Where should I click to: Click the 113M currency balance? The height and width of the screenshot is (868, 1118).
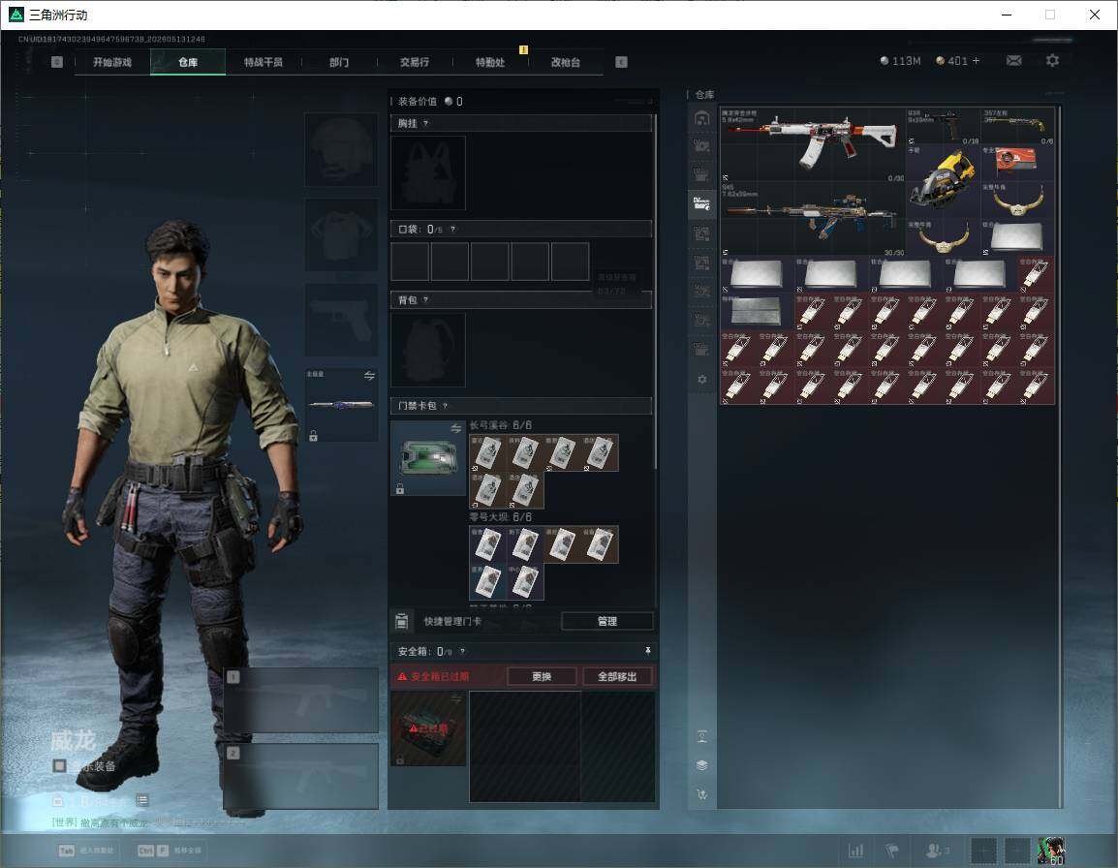(901, 61)
